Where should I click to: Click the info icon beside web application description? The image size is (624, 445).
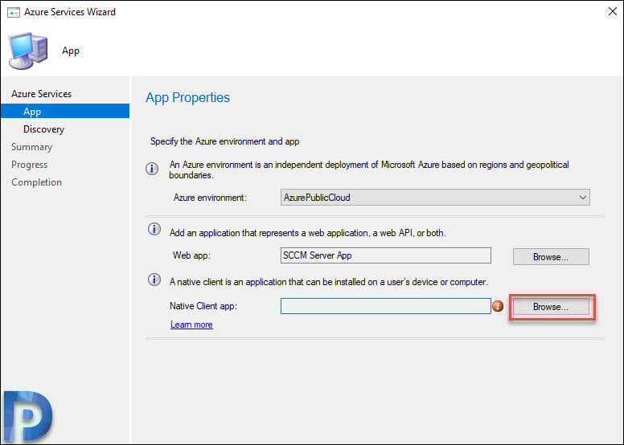(154, 229)
